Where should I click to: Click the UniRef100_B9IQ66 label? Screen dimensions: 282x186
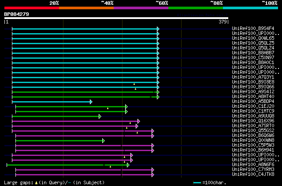[x=253, y=87]
